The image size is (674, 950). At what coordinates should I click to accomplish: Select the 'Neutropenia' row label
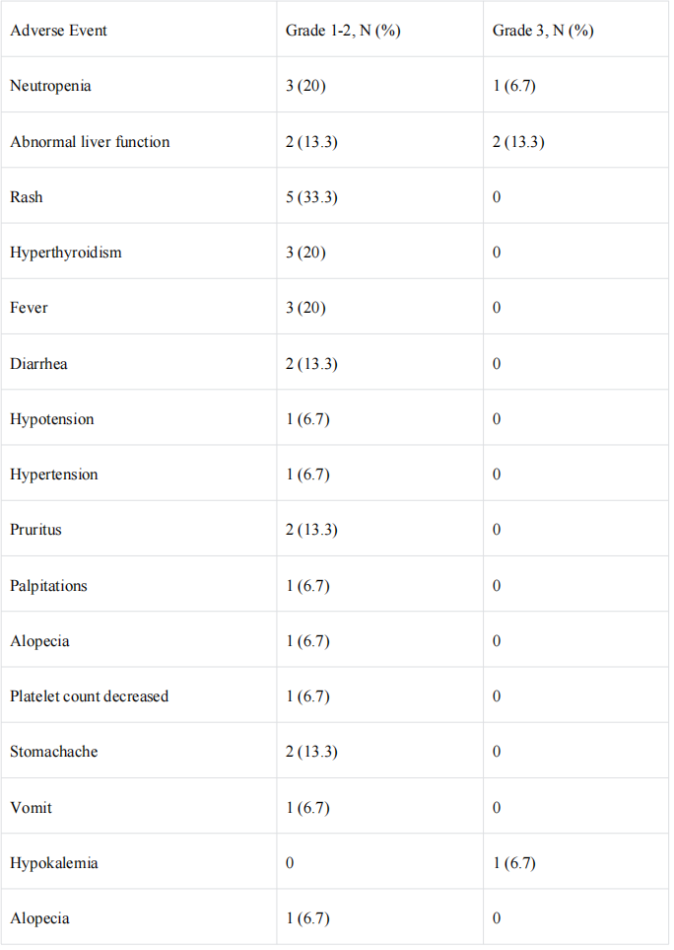coord(50,86)
